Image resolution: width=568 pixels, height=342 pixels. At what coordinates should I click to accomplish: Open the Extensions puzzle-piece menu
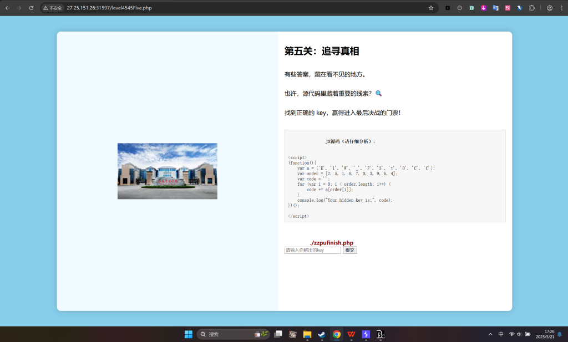click(x=532, y=8)
